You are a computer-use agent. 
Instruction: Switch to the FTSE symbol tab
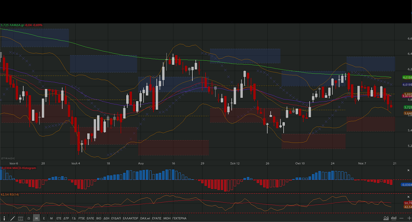82,218
